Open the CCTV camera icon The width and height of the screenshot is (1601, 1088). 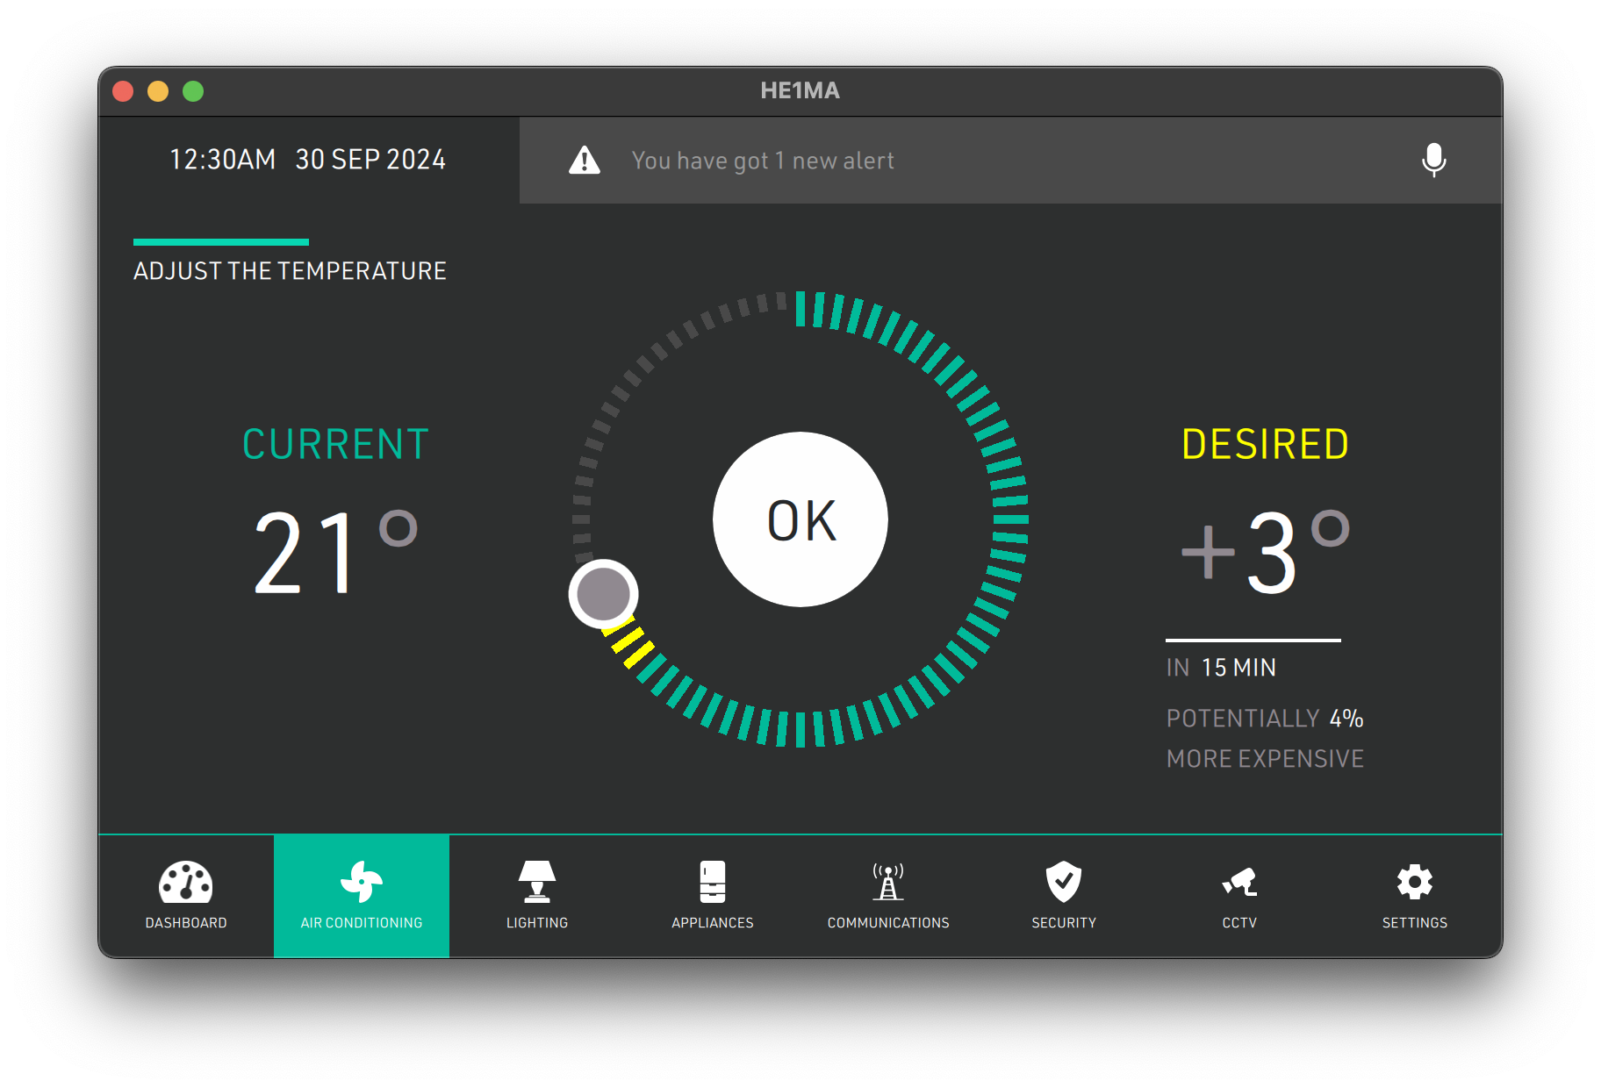[x=1238, y=882]
